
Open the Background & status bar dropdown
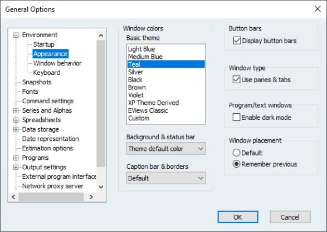click(x=166, y=149)
